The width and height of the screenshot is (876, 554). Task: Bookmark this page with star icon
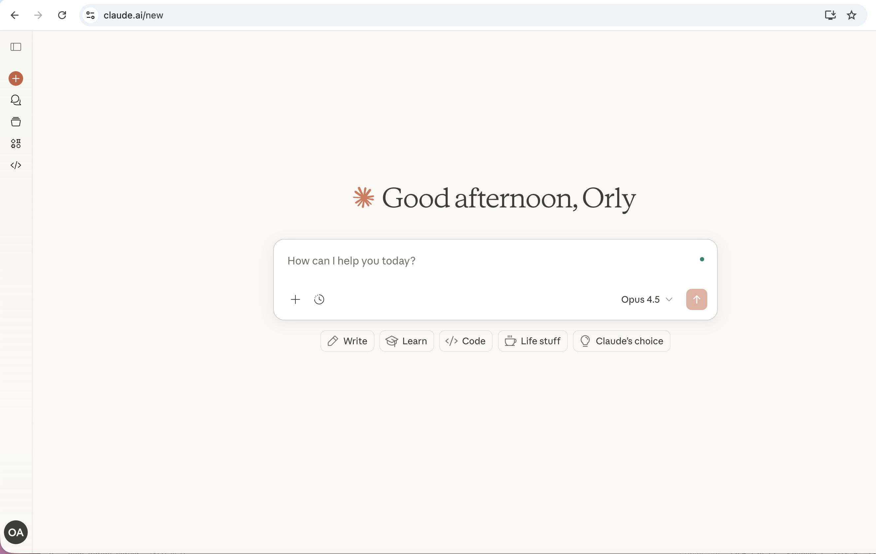851,15
